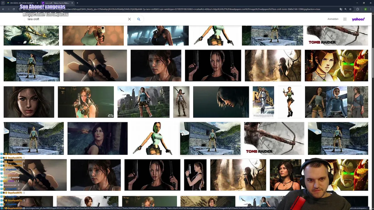Go forward to the next page
Screen dimensions: 374x210
(x=8, y=9)
